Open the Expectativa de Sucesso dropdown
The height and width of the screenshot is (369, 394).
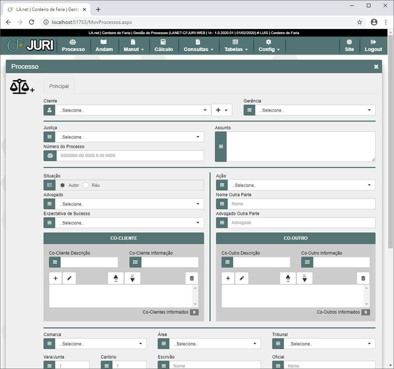click(x=129, y=223)
